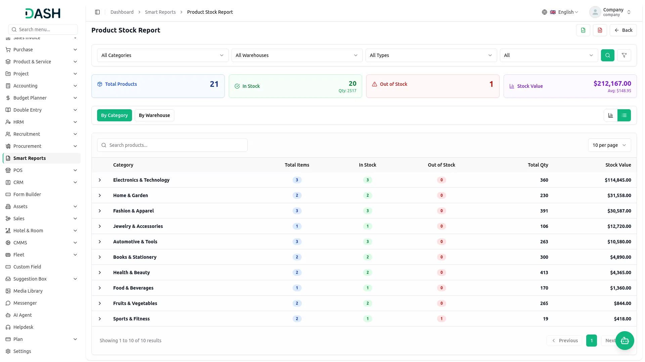
Task: Open the HRM sidebar icon
Action: [x=8, y=122]
